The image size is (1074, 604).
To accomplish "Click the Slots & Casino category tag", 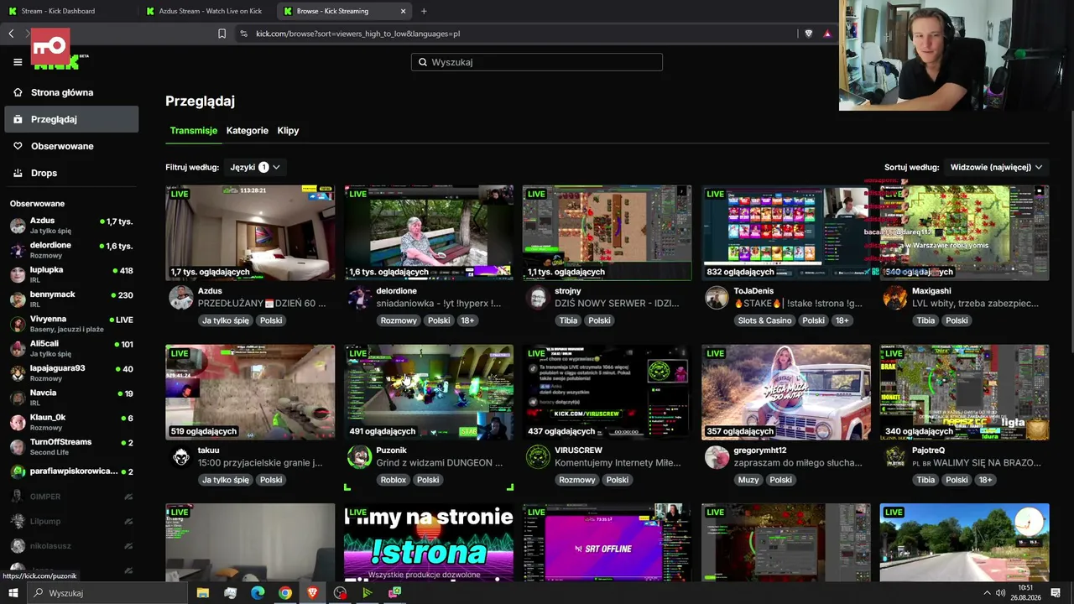I will tap(764, 320).
